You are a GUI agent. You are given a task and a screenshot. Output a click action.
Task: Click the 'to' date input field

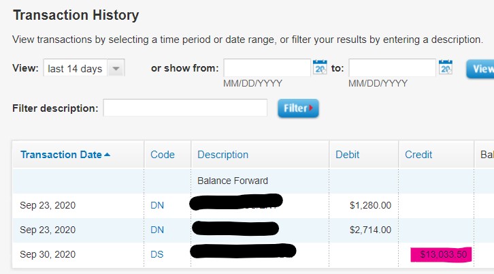point(392,68)
